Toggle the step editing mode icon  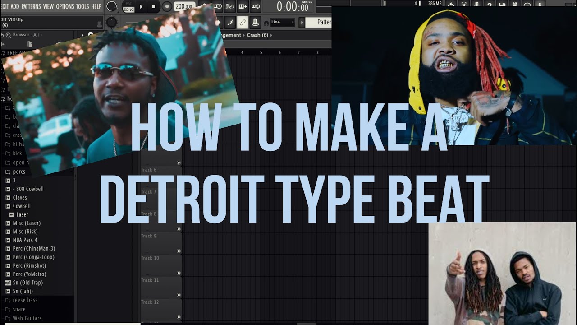pyautogui.click(x=230, y=22)
